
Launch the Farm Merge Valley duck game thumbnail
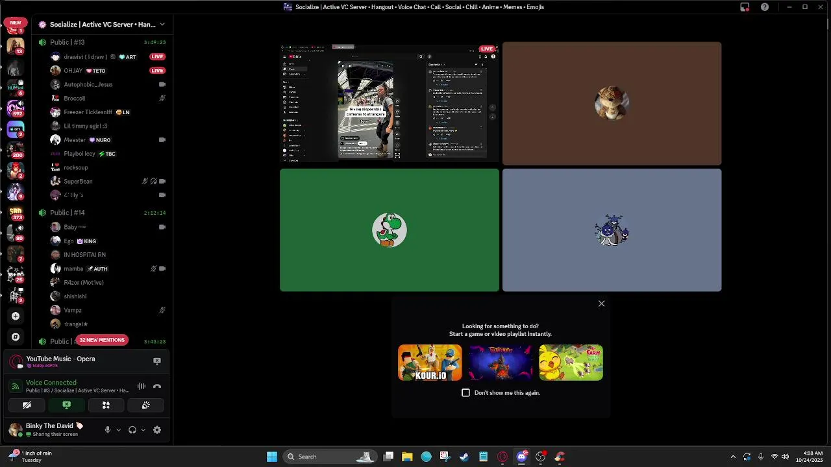coord(571,363)
